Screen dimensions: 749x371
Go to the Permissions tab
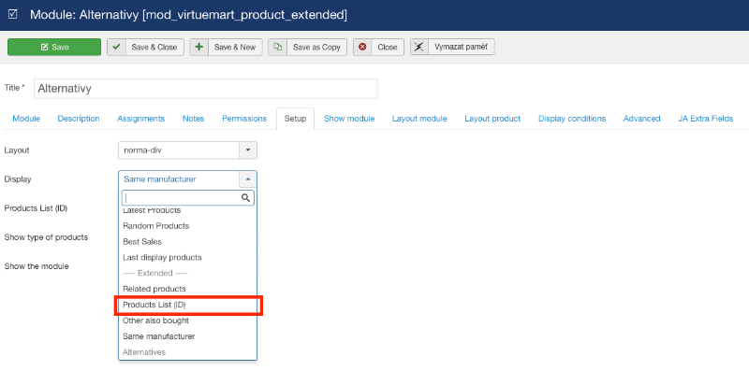(244, 119)
